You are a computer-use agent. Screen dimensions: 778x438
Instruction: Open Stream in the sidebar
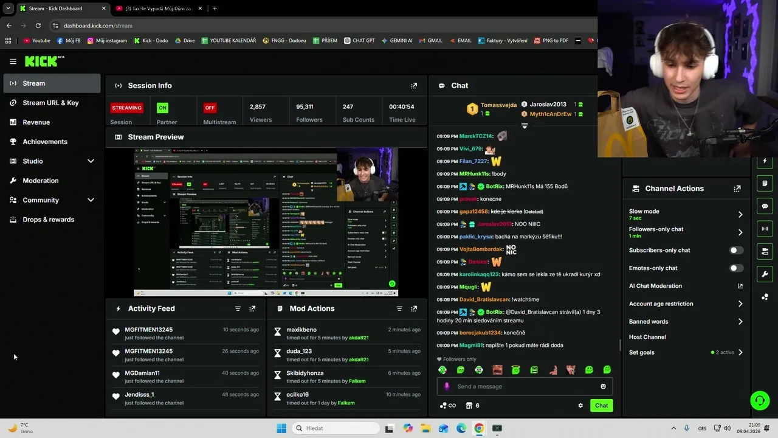(52, 83)
